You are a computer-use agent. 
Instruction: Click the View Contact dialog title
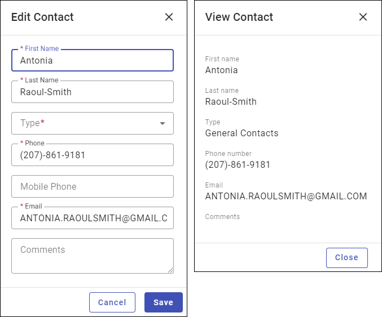(239, 17)
